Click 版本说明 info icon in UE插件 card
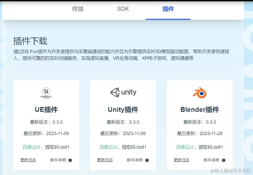Screen dimensions: 253x175 70,160
